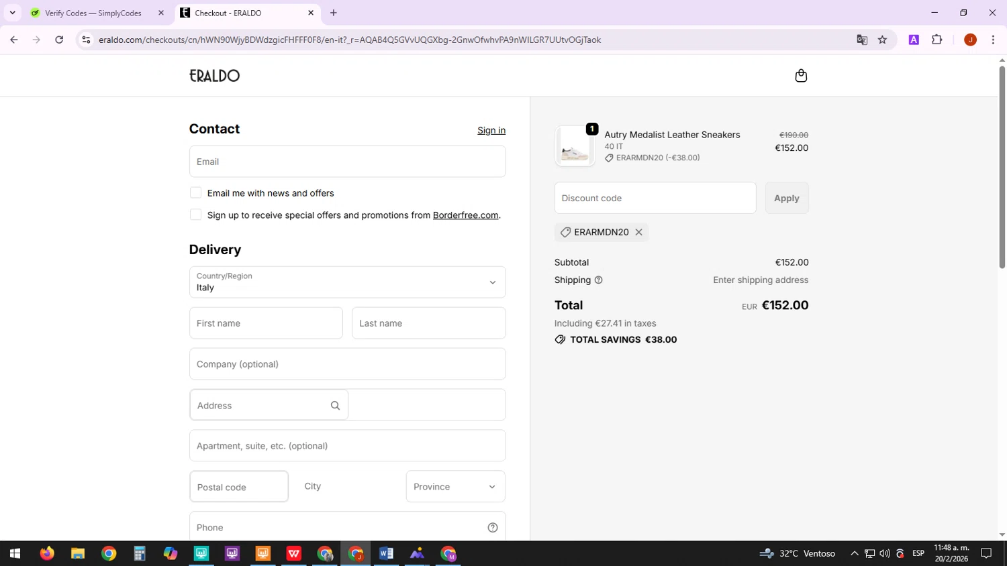Close the Checkout ERALDO tab
Screen dimensions: 1007x566
(311, 13)
